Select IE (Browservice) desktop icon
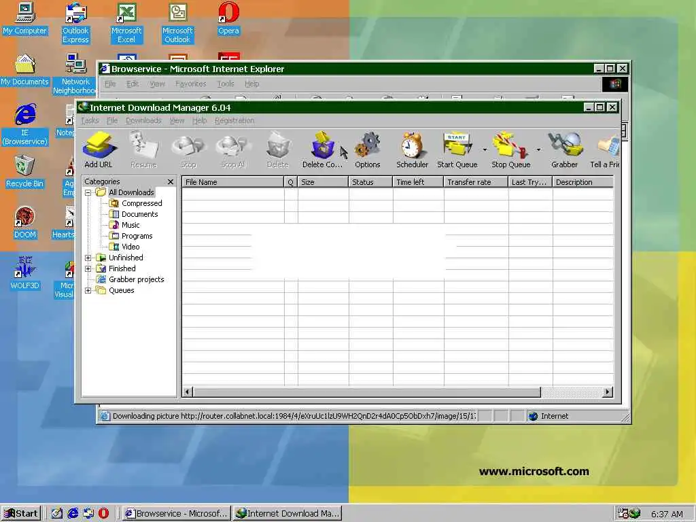 tap(25, 125)
